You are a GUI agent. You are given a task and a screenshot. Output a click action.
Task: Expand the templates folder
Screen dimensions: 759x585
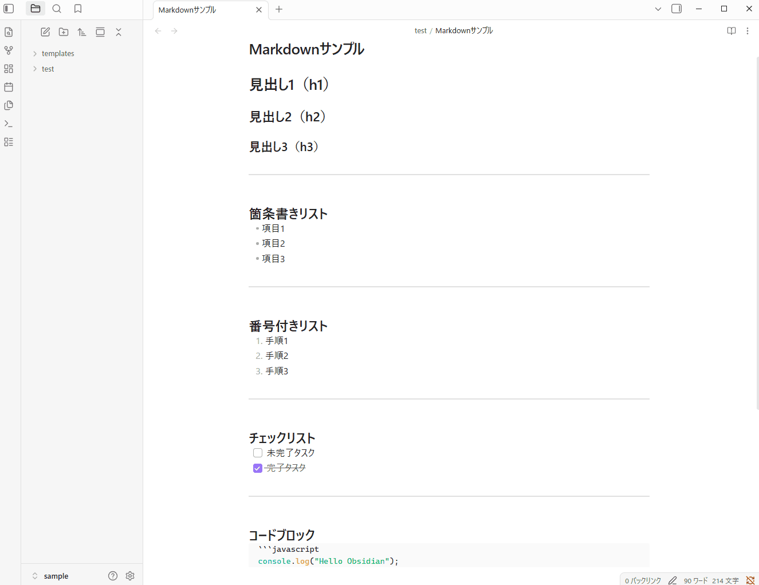click(57, 53)
